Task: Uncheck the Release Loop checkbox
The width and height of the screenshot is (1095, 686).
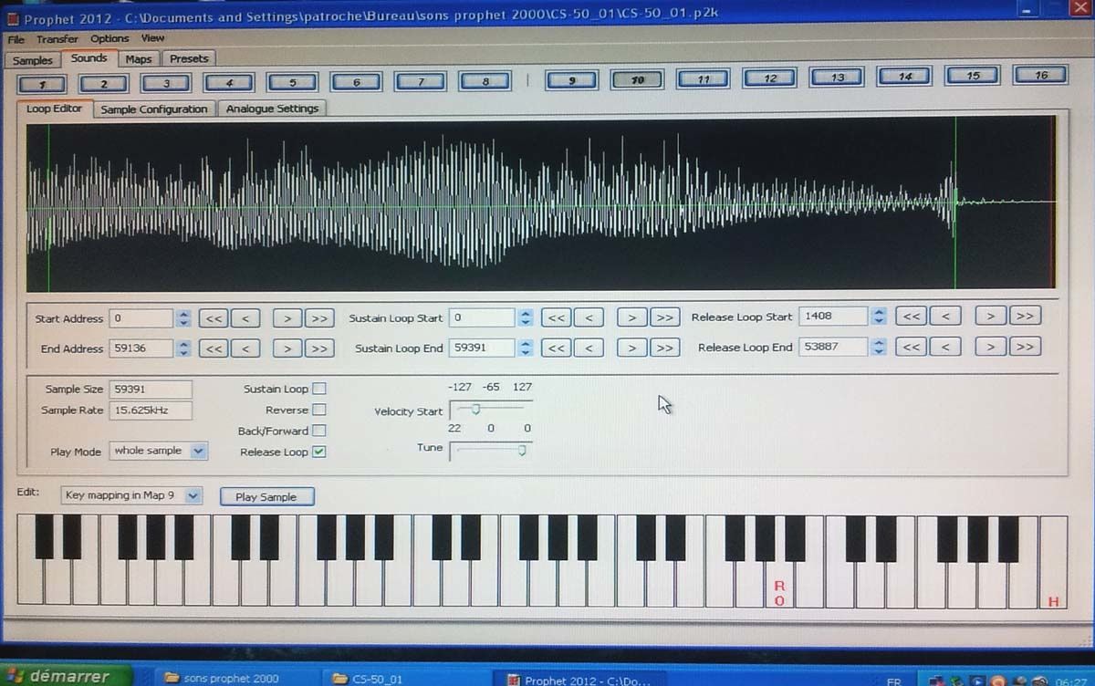Action: 319,452
